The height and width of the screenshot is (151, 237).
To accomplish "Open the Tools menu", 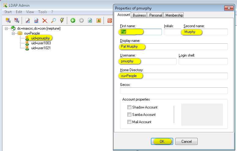I will (42, 12).
